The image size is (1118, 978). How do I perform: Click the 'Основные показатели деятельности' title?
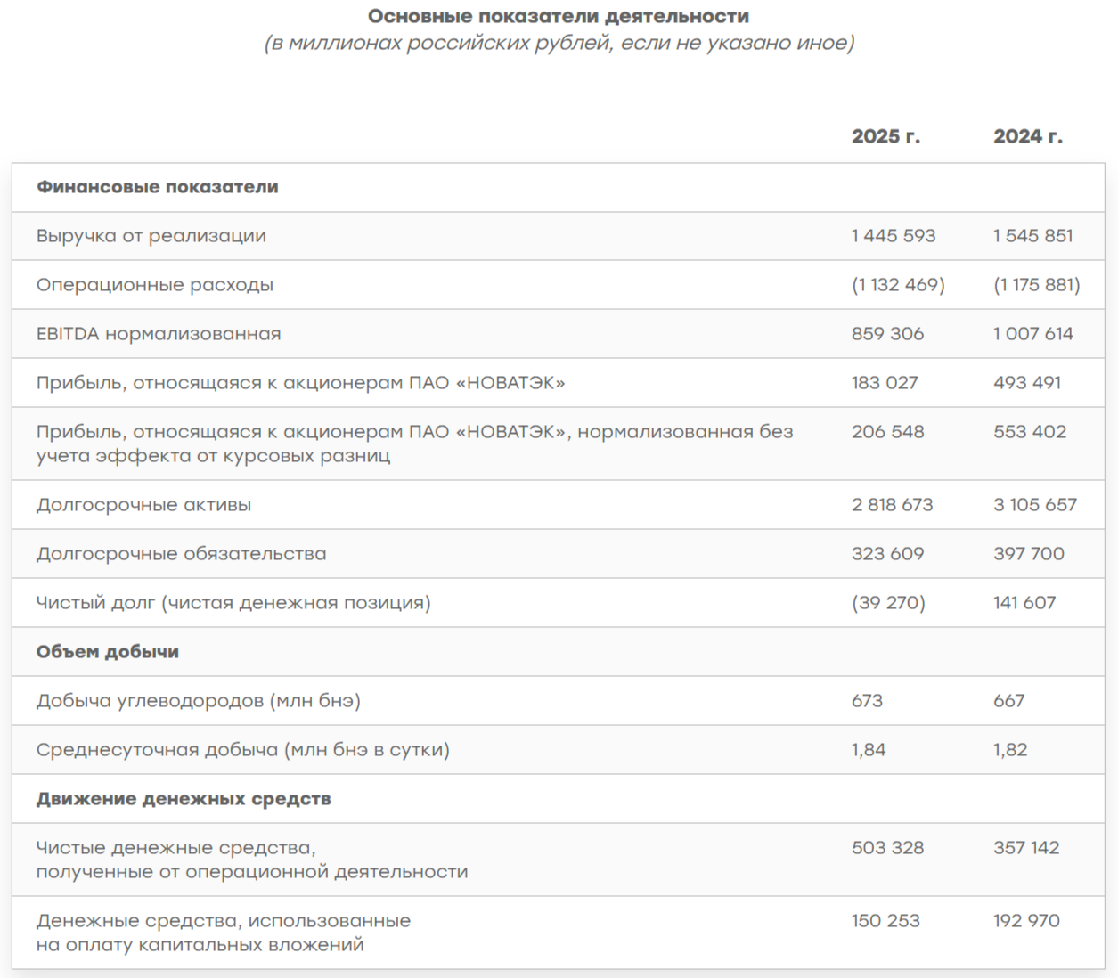558,16
